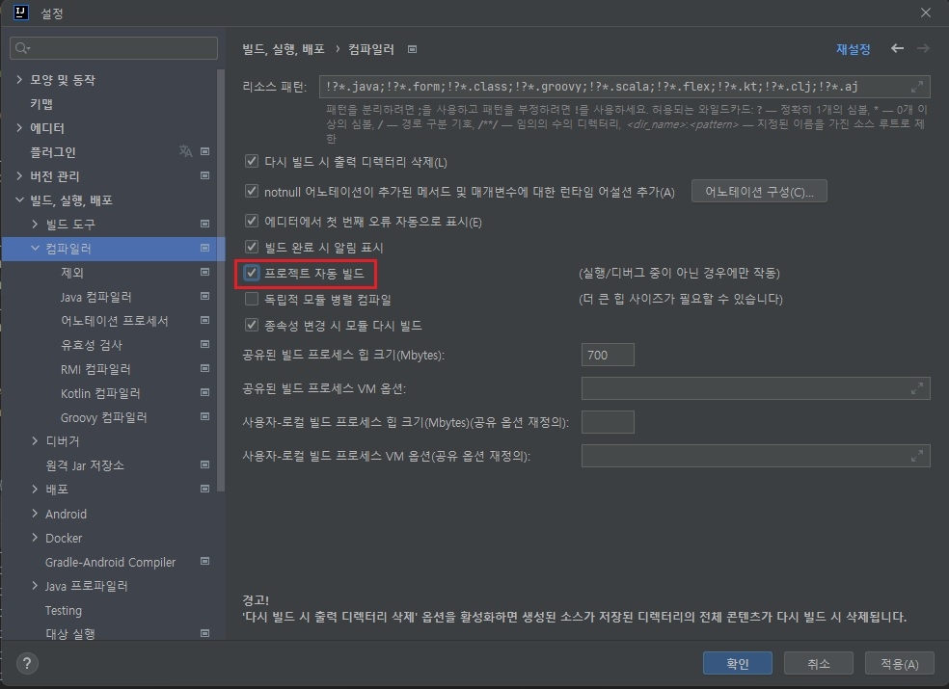949x689 pixels.
Task: Click project settings icon next to 버전 관리
Action: coord(204,176)
